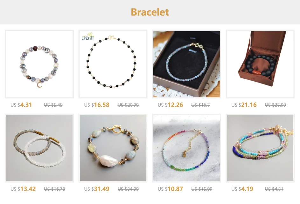
Task: Click the US $13.42 price
Action: click(23, 189)
